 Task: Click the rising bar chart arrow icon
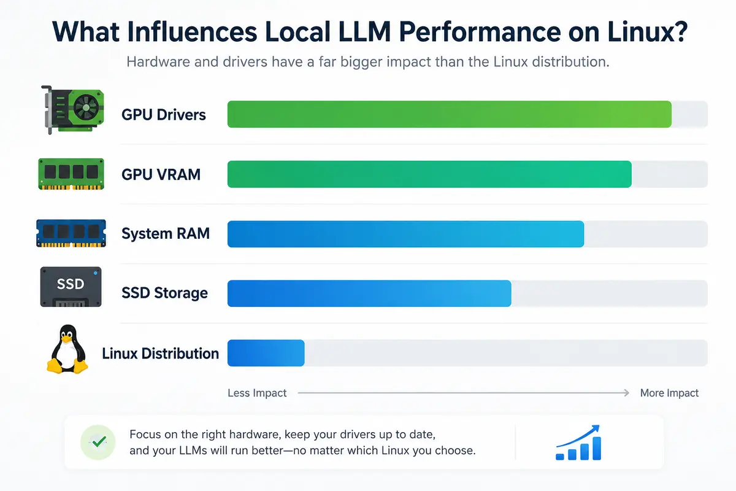[x=578, y=442]
